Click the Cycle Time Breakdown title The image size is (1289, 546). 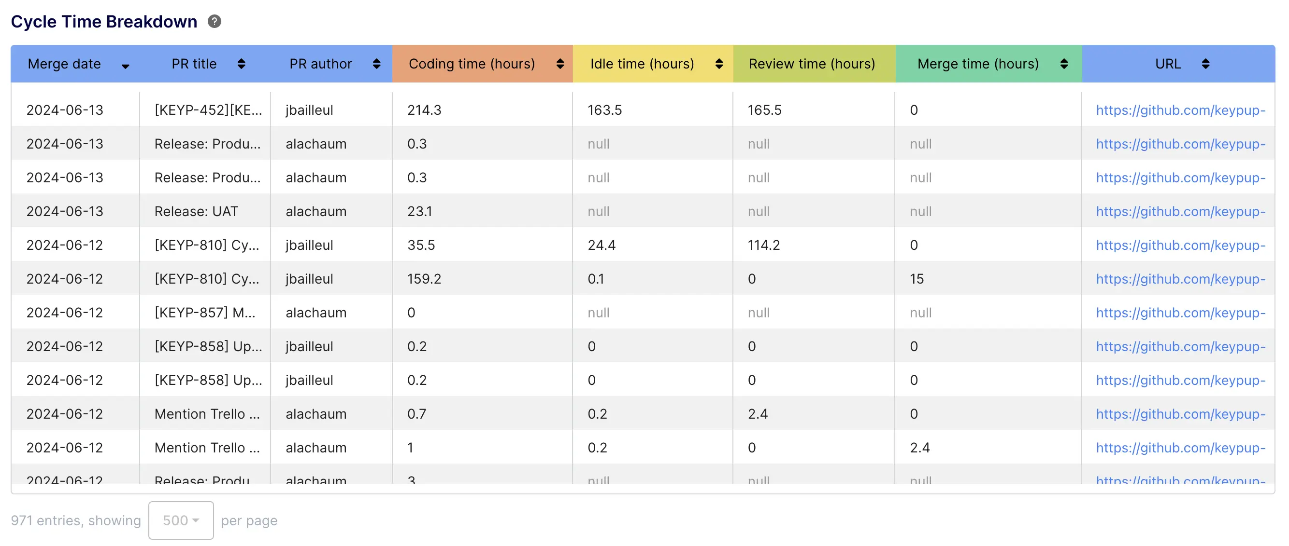click(x=104, y=22)
